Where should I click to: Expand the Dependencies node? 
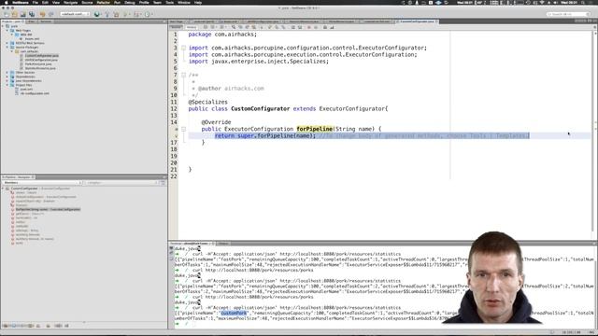tap(7, 77)
